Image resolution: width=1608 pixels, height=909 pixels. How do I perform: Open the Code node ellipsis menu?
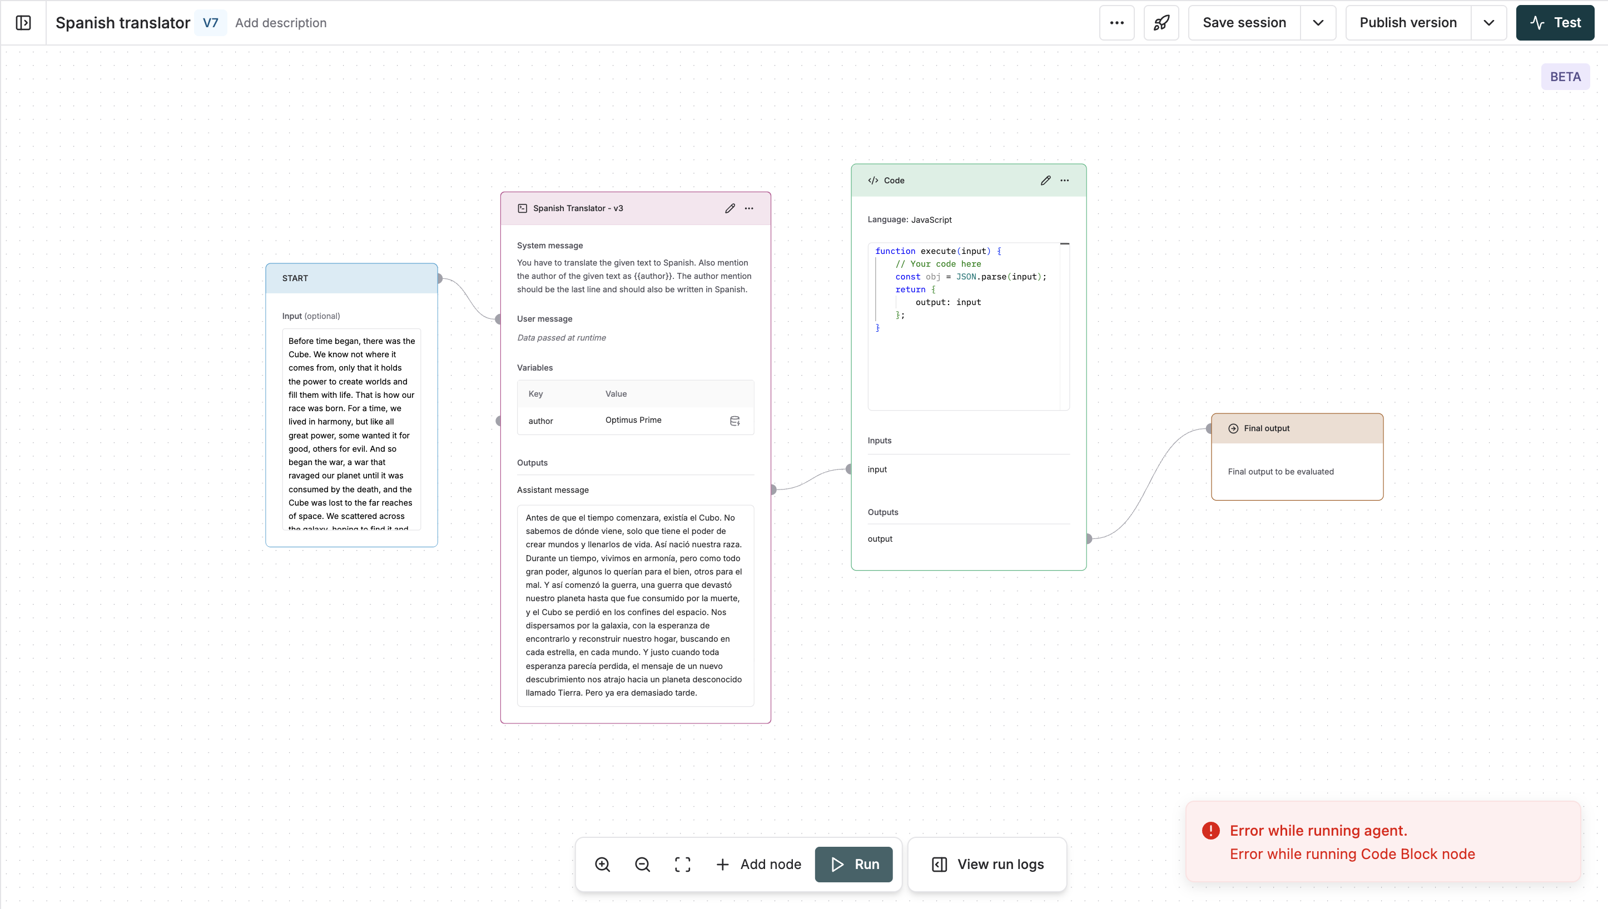1065,181
